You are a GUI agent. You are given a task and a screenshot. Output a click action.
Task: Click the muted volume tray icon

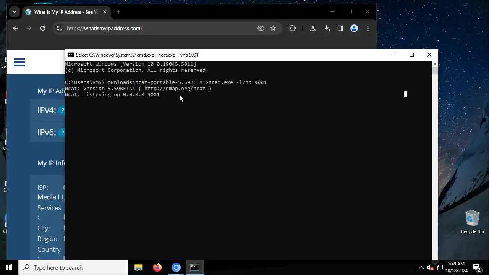pyautogui.click(x=431, y=267)
